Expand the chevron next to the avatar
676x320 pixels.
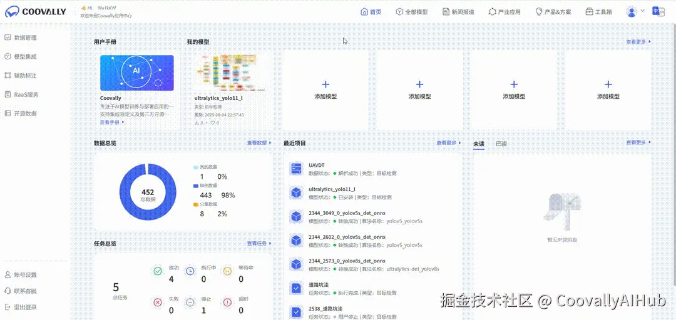click(643, 11)
